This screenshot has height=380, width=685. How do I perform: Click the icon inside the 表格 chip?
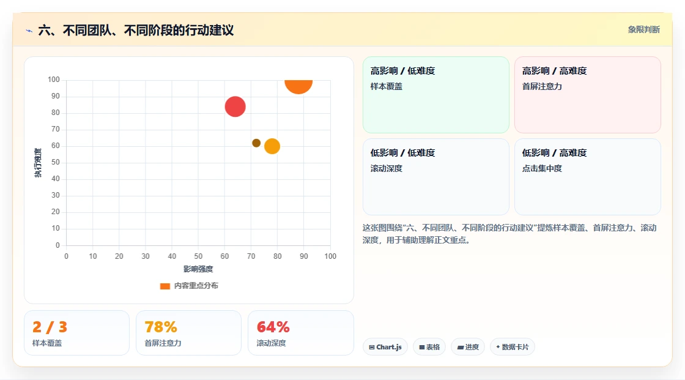coord(422,347)
